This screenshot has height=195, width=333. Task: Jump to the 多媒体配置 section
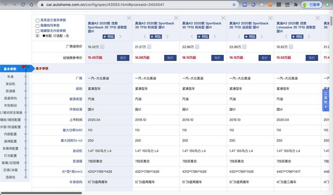point(10,149)
